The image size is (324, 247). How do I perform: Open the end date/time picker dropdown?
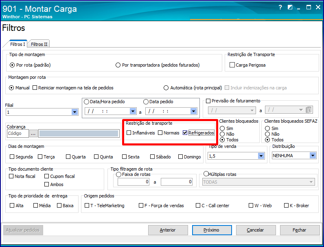193,111
